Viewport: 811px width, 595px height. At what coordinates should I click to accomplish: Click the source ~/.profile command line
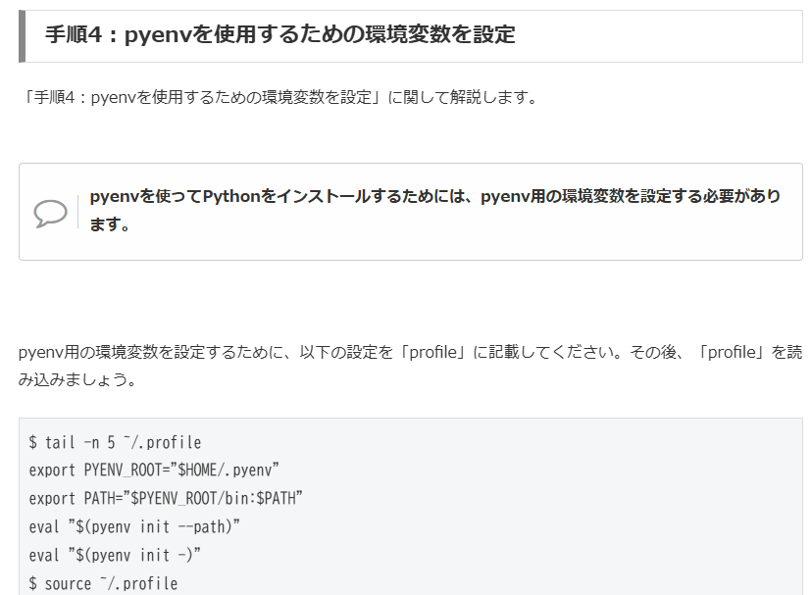click(103, 584)
